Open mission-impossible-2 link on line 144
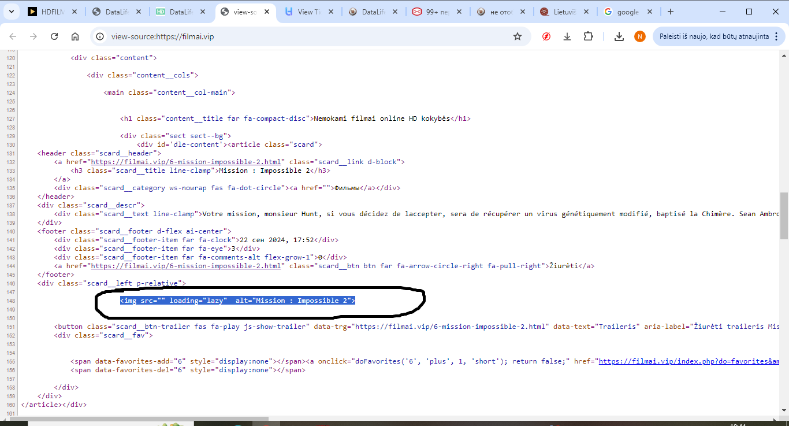 click(186, 266)
